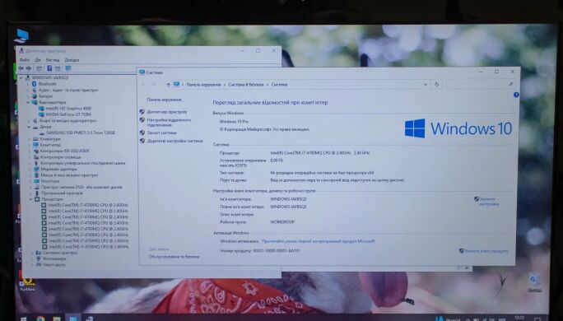
Task: Click the Комп'ютер node icon in device tree
Action: (36, 145)
